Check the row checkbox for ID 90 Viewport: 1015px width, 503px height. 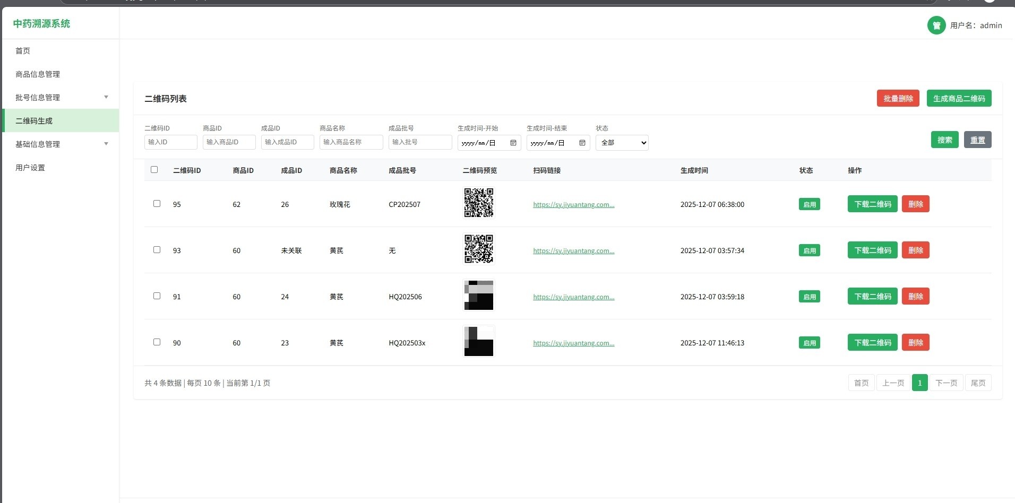click(157, 342)
